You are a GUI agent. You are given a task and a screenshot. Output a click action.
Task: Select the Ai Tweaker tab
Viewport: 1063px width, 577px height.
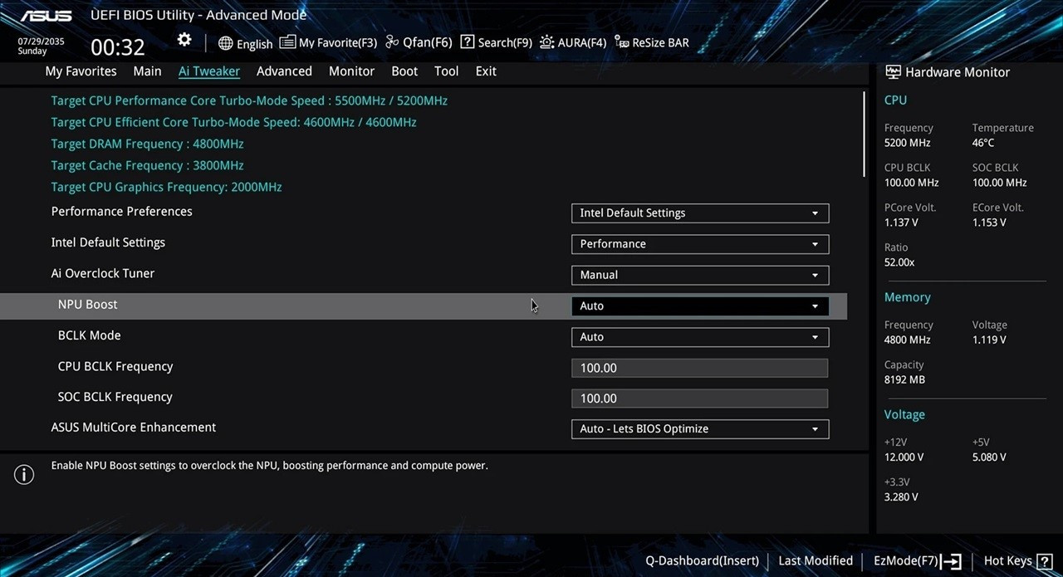click(x=209, y=71)
